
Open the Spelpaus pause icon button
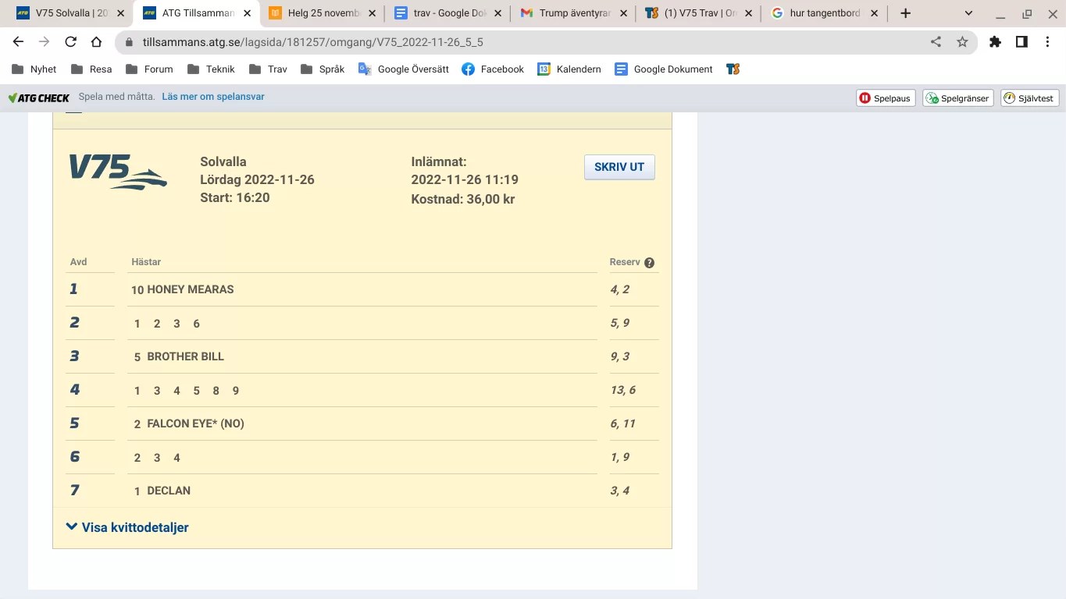(x=865, y=98)
